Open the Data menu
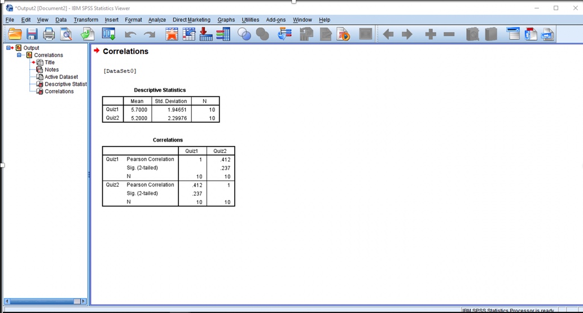This screenshot has height=313, width=583. pyautogui.click(x=61, y=20)
